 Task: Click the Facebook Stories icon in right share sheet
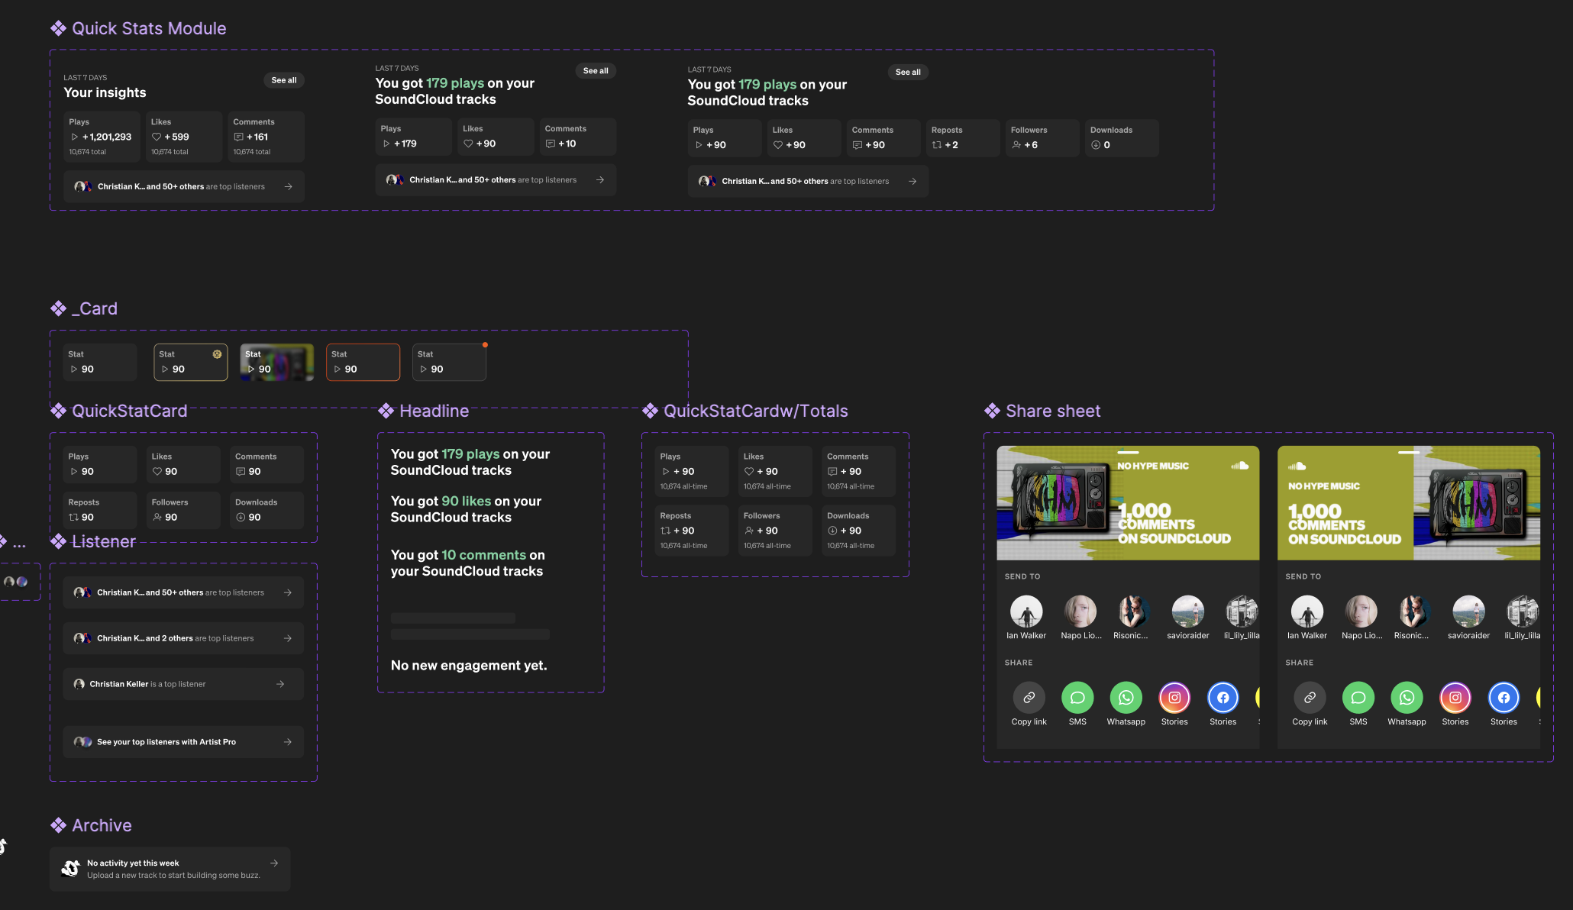(1503, 698)
